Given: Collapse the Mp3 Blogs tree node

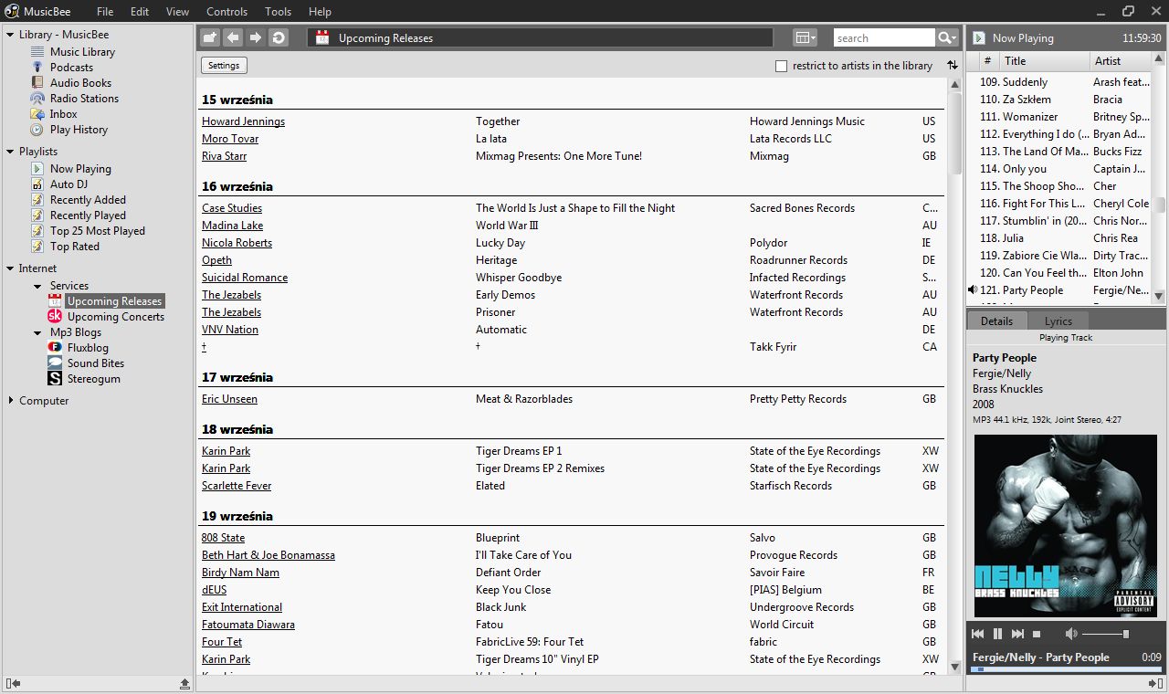Looking at the screenshot, I should (x=37, y=332).
